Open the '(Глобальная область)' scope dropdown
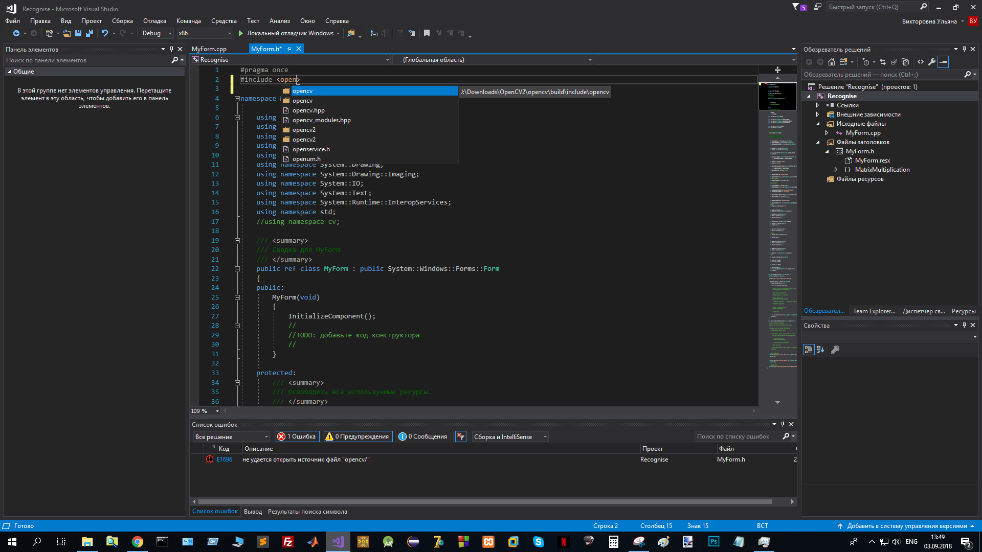Viewport: 982px width, 552px height. 493,60
